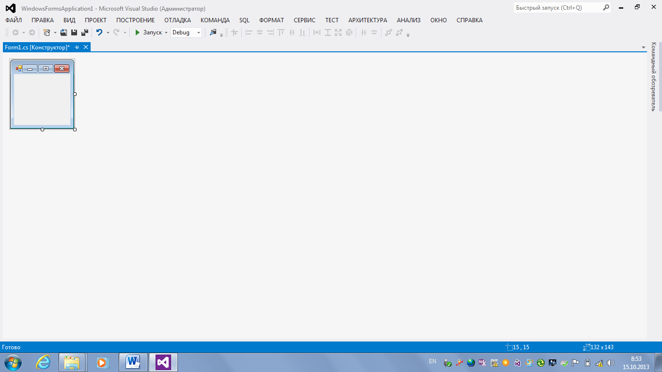Expand the Запуск button dropdown arrow
Viewport: 662px width, 372px height.
166,33
